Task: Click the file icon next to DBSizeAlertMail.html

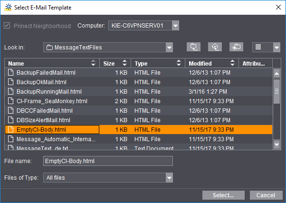Action: pyautogui.click(x=12, y=120)
